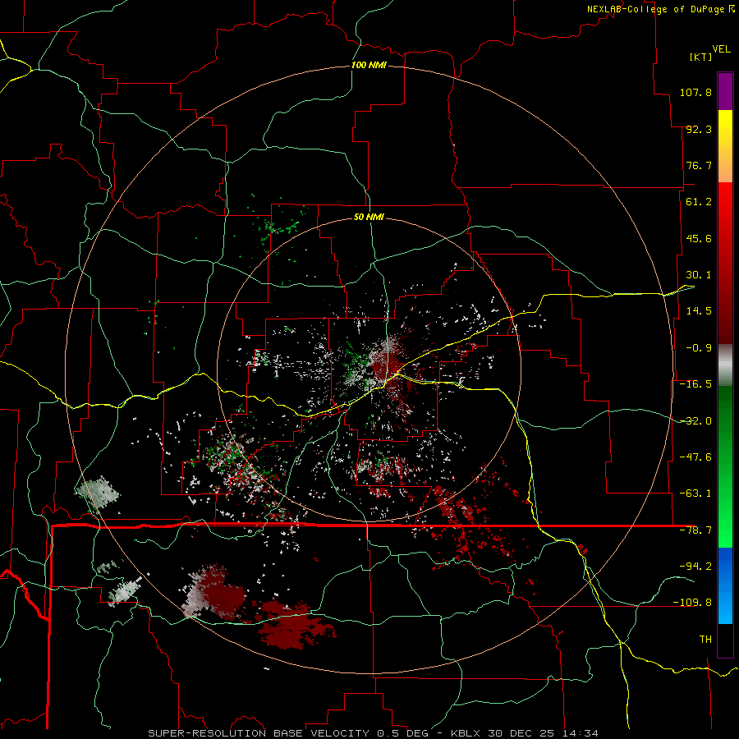
Task: Click the 30.1 scale value
Action: point(699,275)
